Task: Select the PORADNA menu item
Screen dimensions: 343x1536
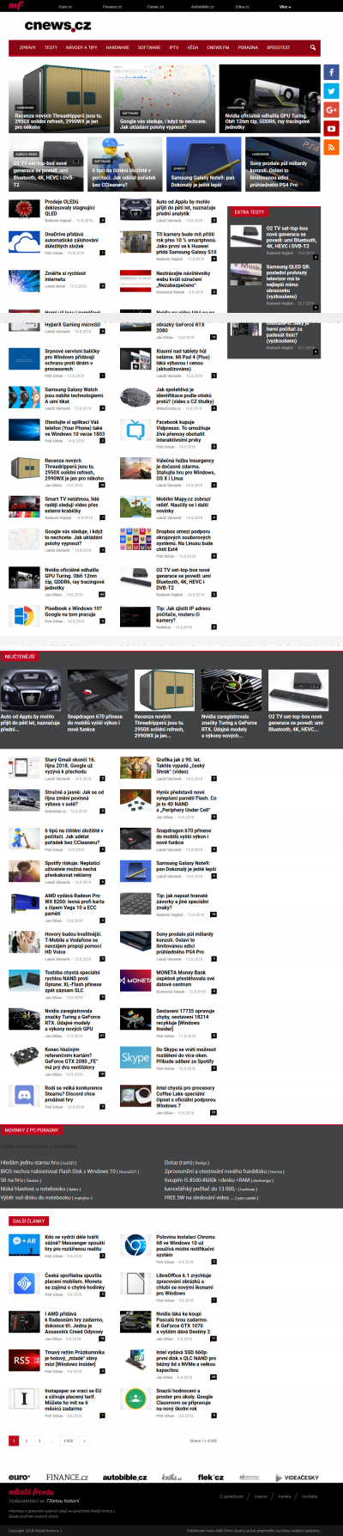Action: pyautogui.click(x=248, y=47)
